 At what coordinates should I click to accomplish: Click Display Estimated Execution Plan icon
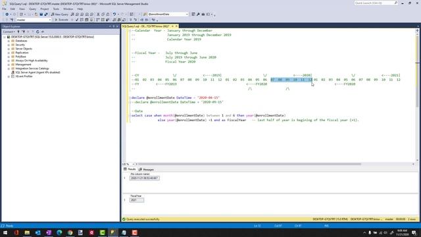(82, 20)
